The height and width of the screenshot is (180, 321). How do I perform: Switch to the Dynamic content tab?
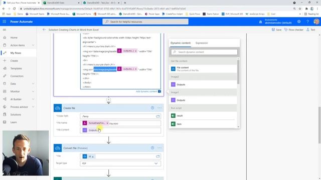[x=181, y=43]
